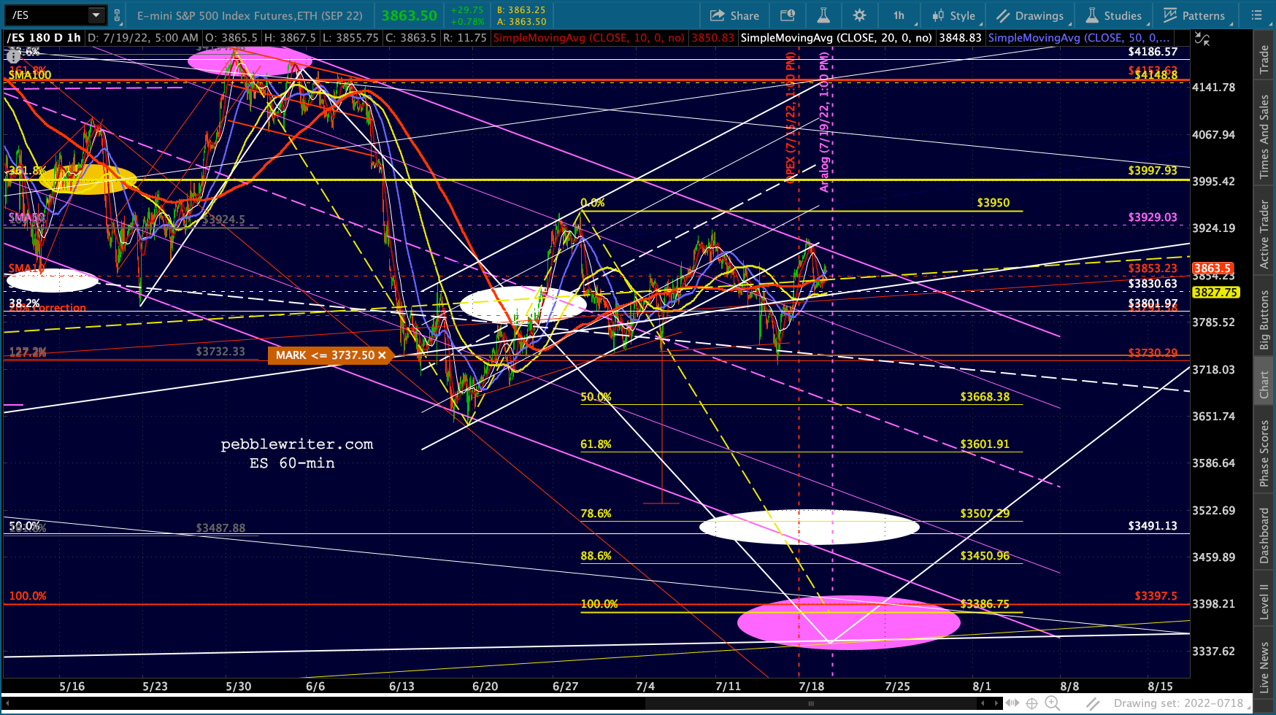Click the flask icon next to Share
Viewport: 1276px width, 715px height.
pos(823,15)
